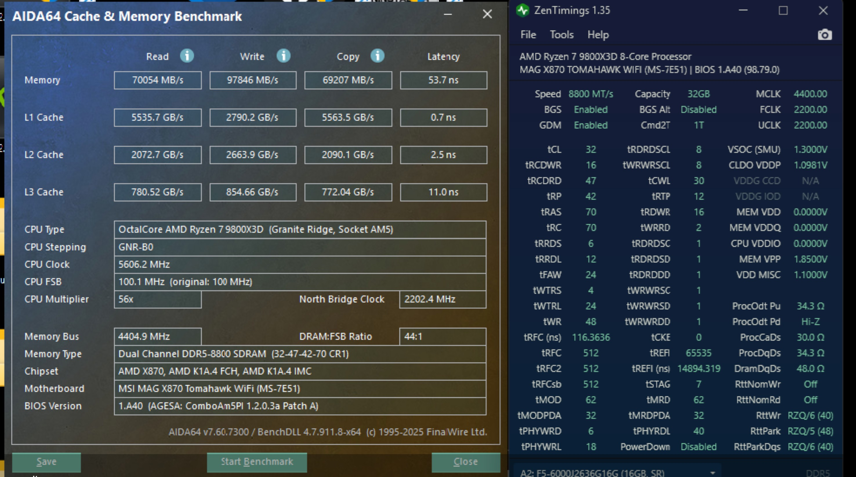Click the Read column info icon
856x477 pixels.
click(x=187, y=56)
